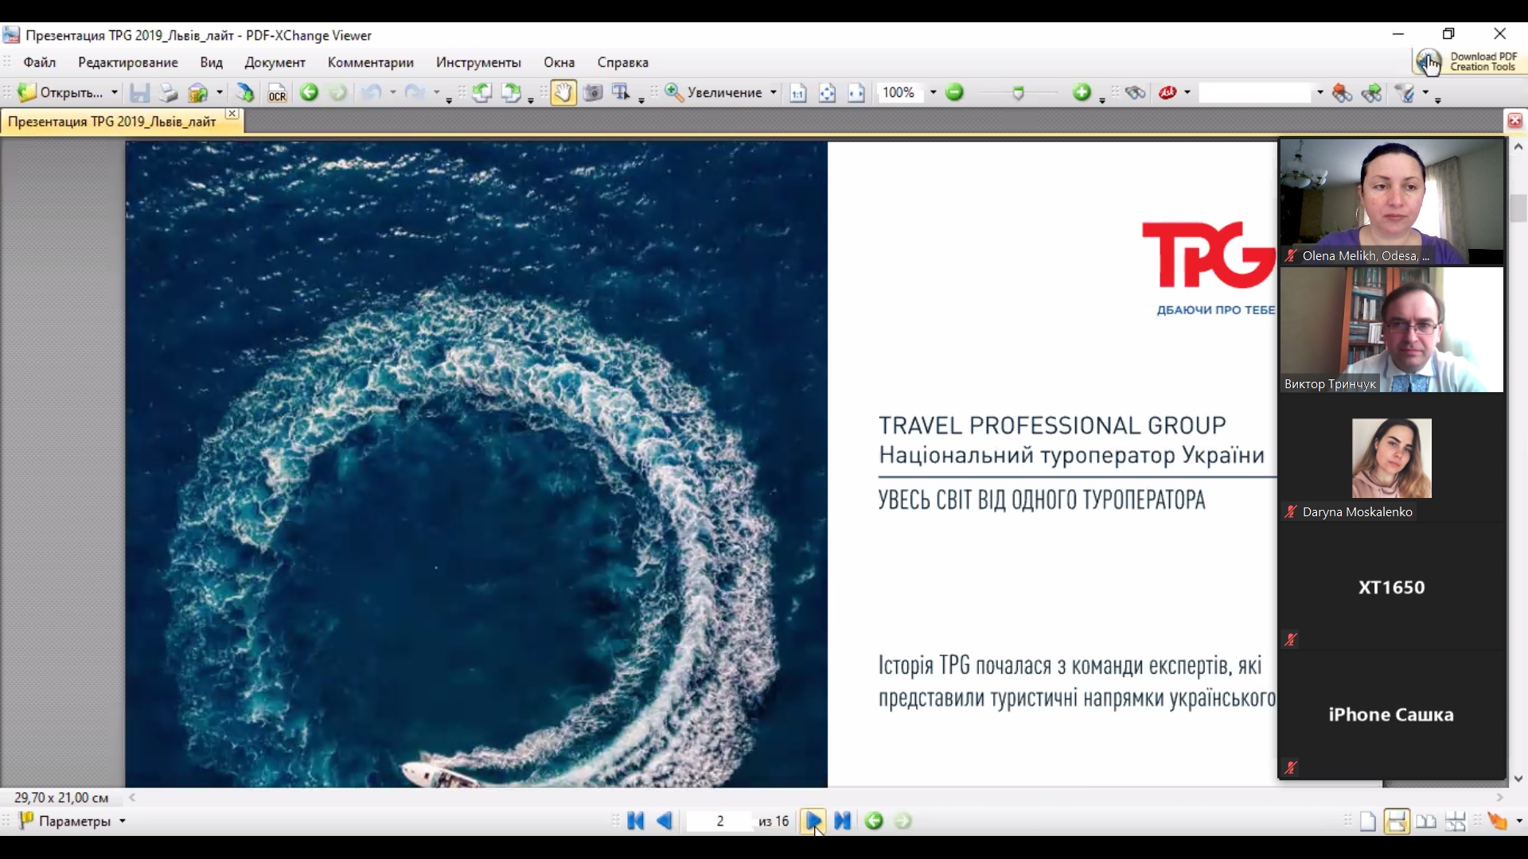
Task: Click the green plus zoom in button
Action: (1082, 92)
